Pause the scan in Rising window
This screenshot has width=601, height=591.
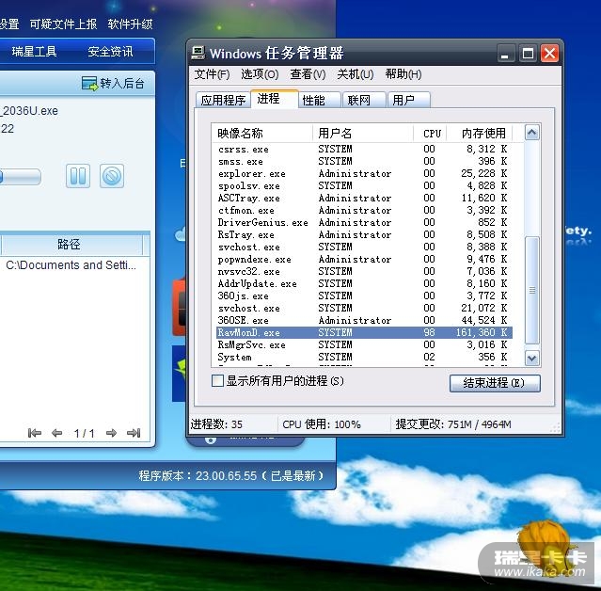click(x=78, y=176)
